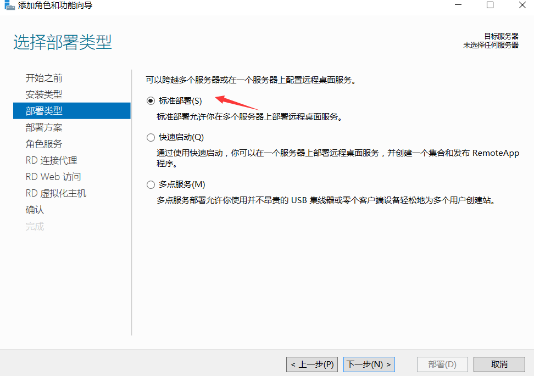
Task: Open the RD 连接代理 step
Action: point(51,160)
